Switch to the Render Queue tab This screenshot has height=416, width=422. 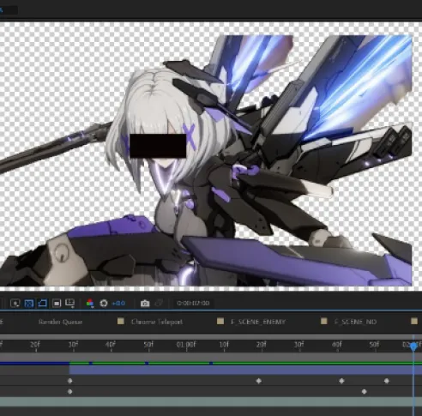pyautogui.click(x=60, y=322)
